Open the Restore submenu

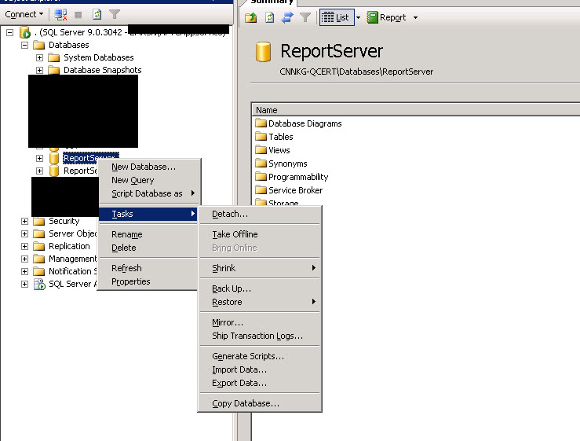click(260, 302)
